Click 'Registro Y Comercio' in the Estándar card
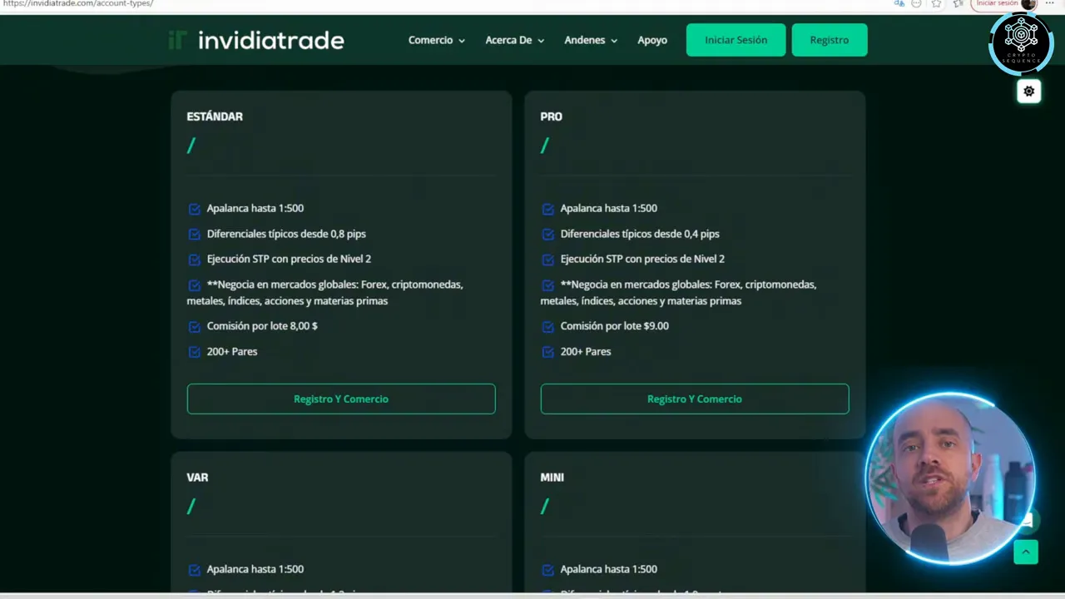1065x599 pixels. [x=341, y=399]
